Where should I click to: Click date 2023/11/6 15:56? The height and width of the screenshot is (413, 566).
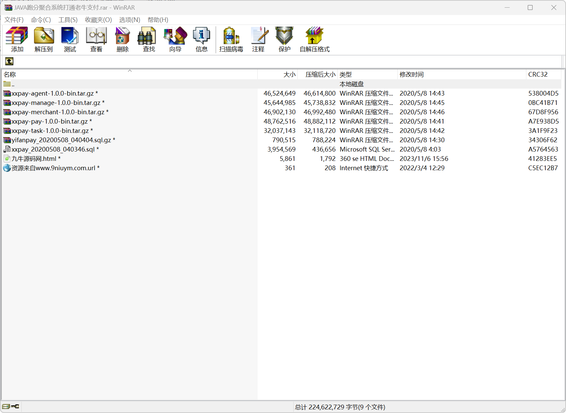(424, 159)
